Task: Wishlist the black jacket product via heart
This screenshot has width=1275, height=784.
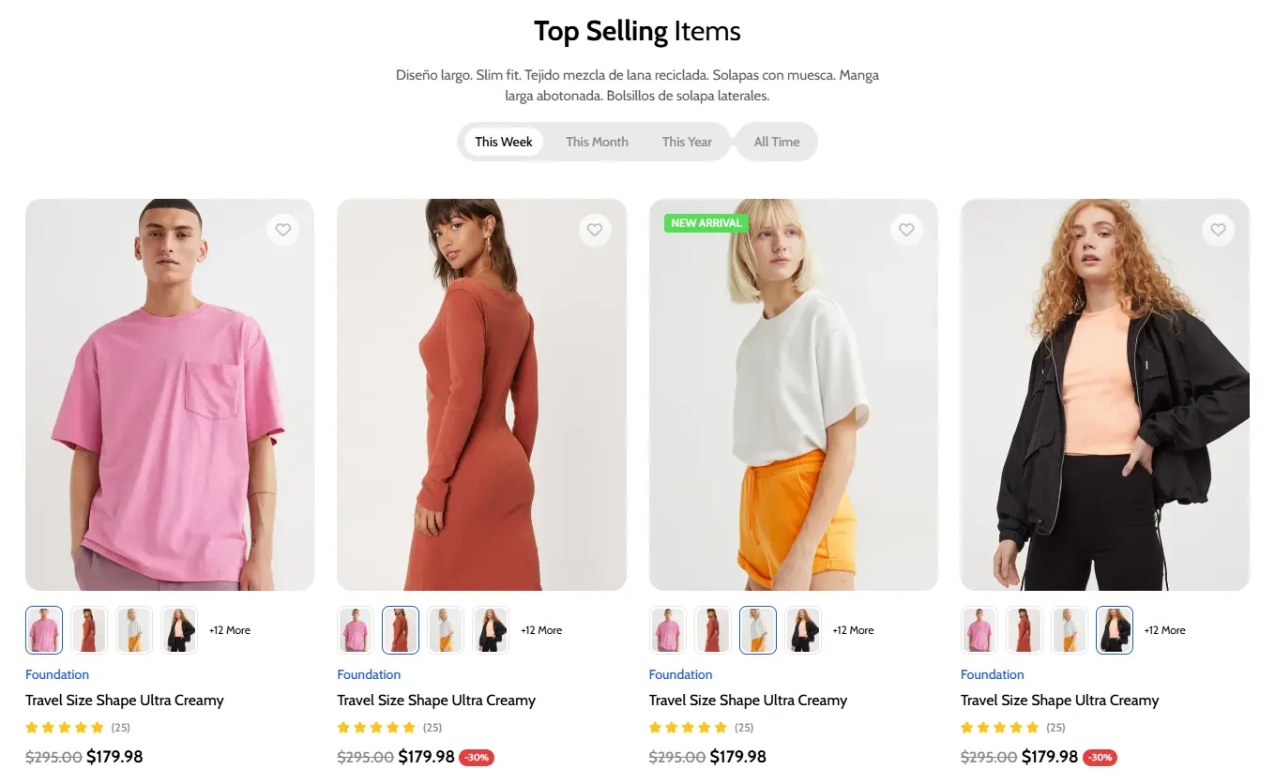Action: tap(1218, 230)
